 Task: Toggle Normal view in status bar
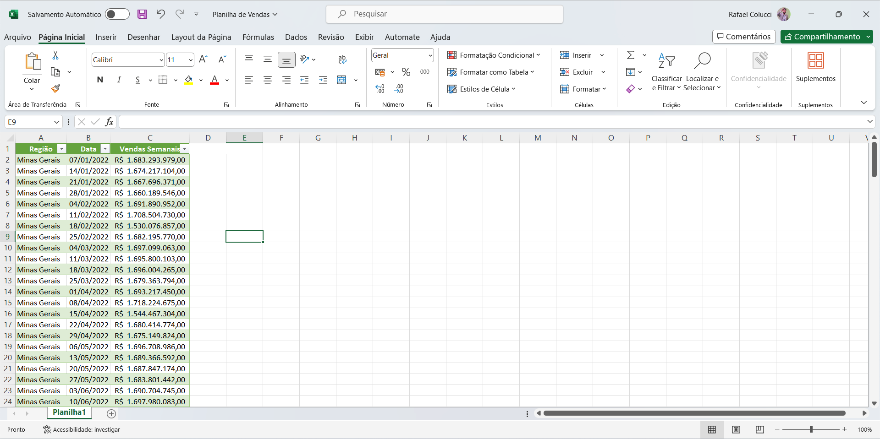(712, 429)
